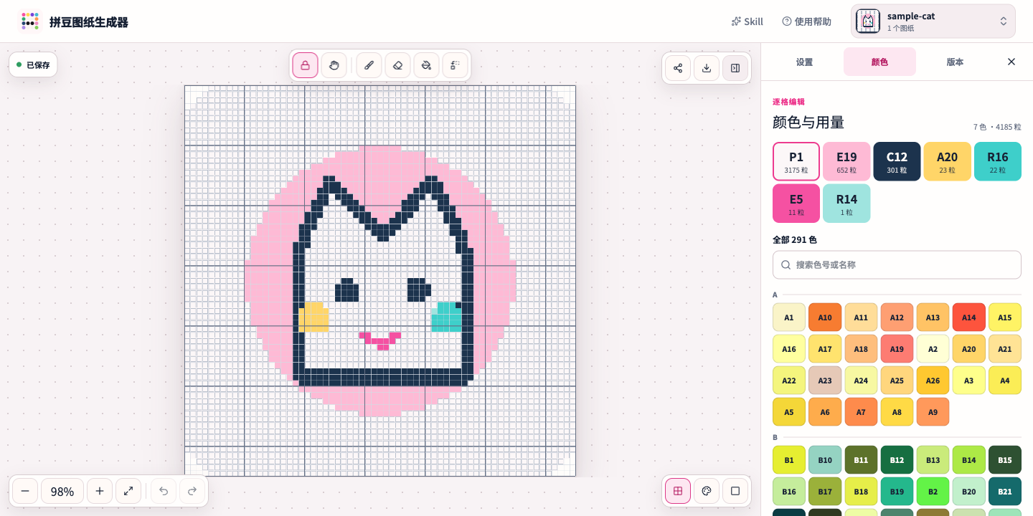Select the paint bucket fill tool

tap(426, 65)
